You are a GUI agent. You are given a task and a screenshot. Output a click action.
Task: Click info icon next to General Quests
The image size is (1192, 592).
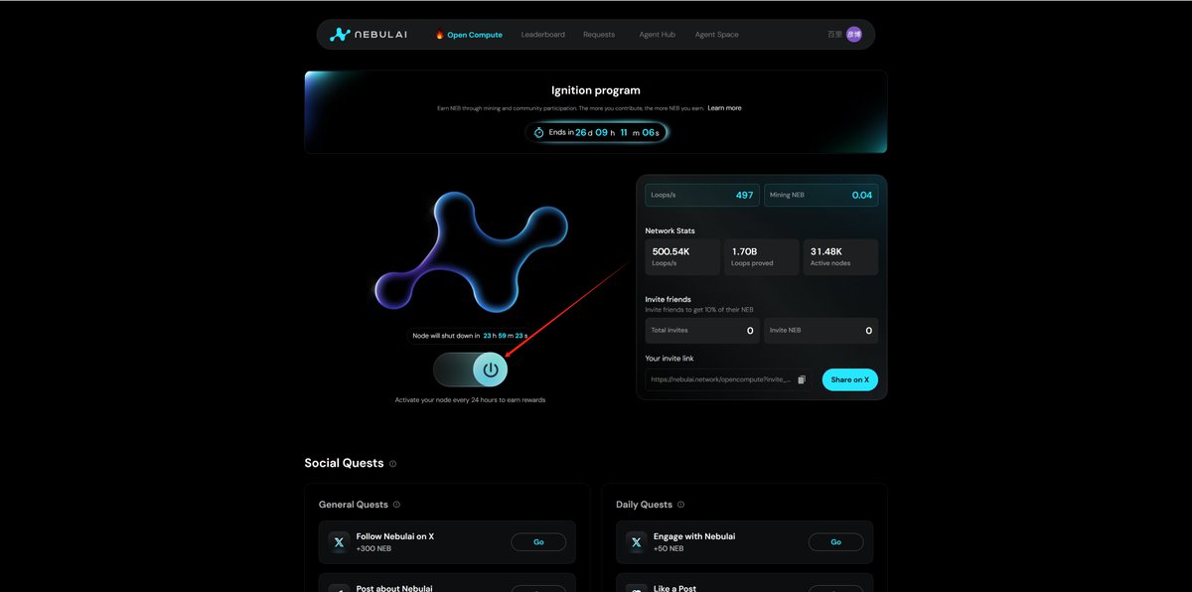397,505
